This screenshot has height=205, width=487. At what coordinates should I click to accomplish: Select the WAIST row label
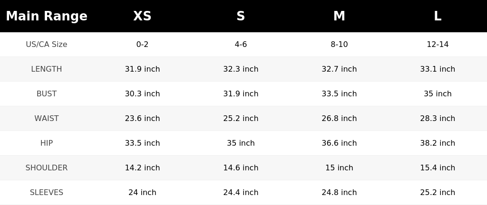47,118
